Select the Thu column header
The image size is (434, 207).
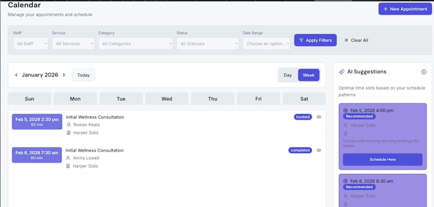[213, 99]
